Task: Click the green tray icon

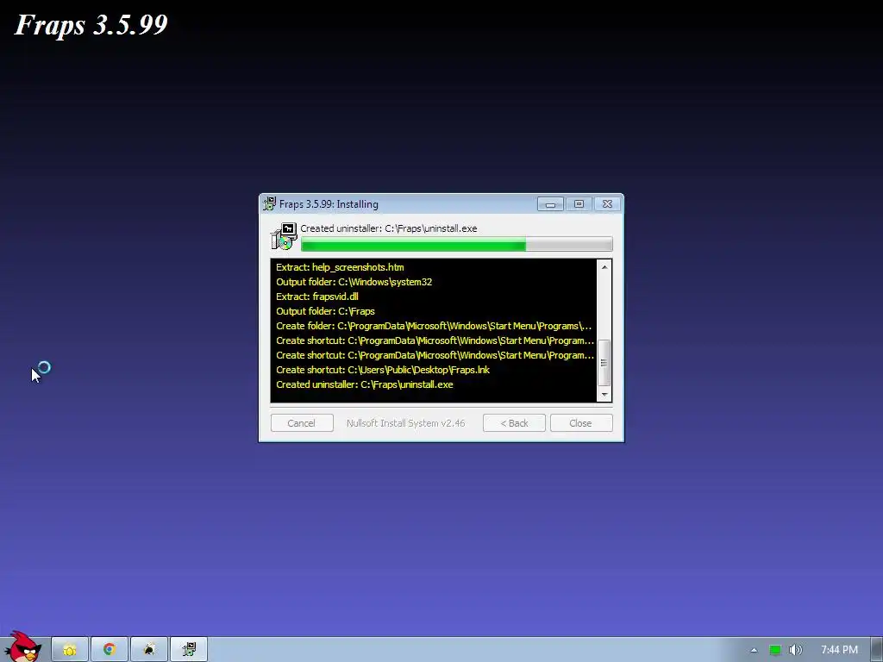Action: click(x=775, y=650)
